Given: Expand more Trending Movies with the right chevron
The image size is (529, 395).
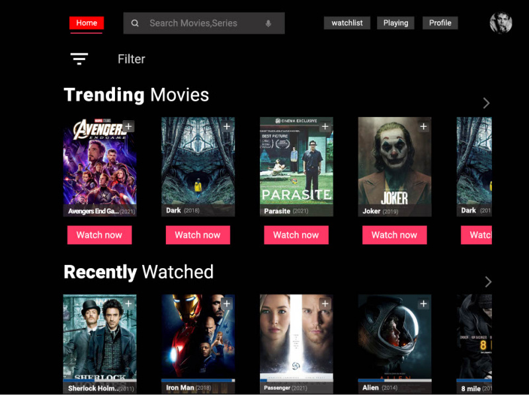Looking at the screenshot, I should tap(486, 103).
